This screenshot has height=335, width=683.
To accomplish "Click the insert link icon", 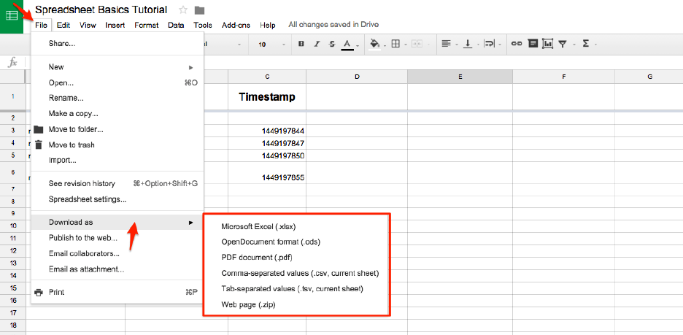I will pos(517,44).
